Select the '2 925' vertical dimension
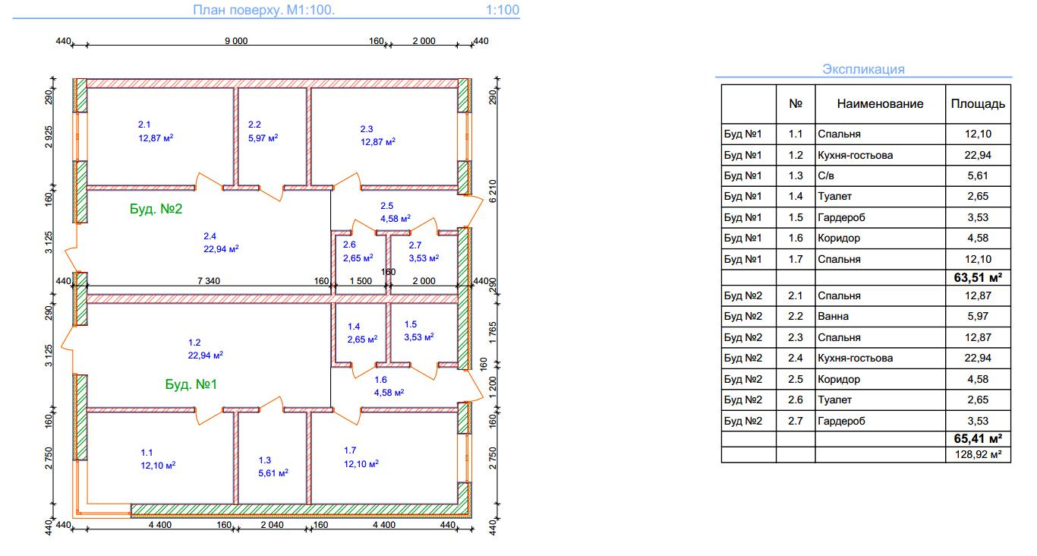The width and height of the screenshot is (1037, 556). pos(49,137)
